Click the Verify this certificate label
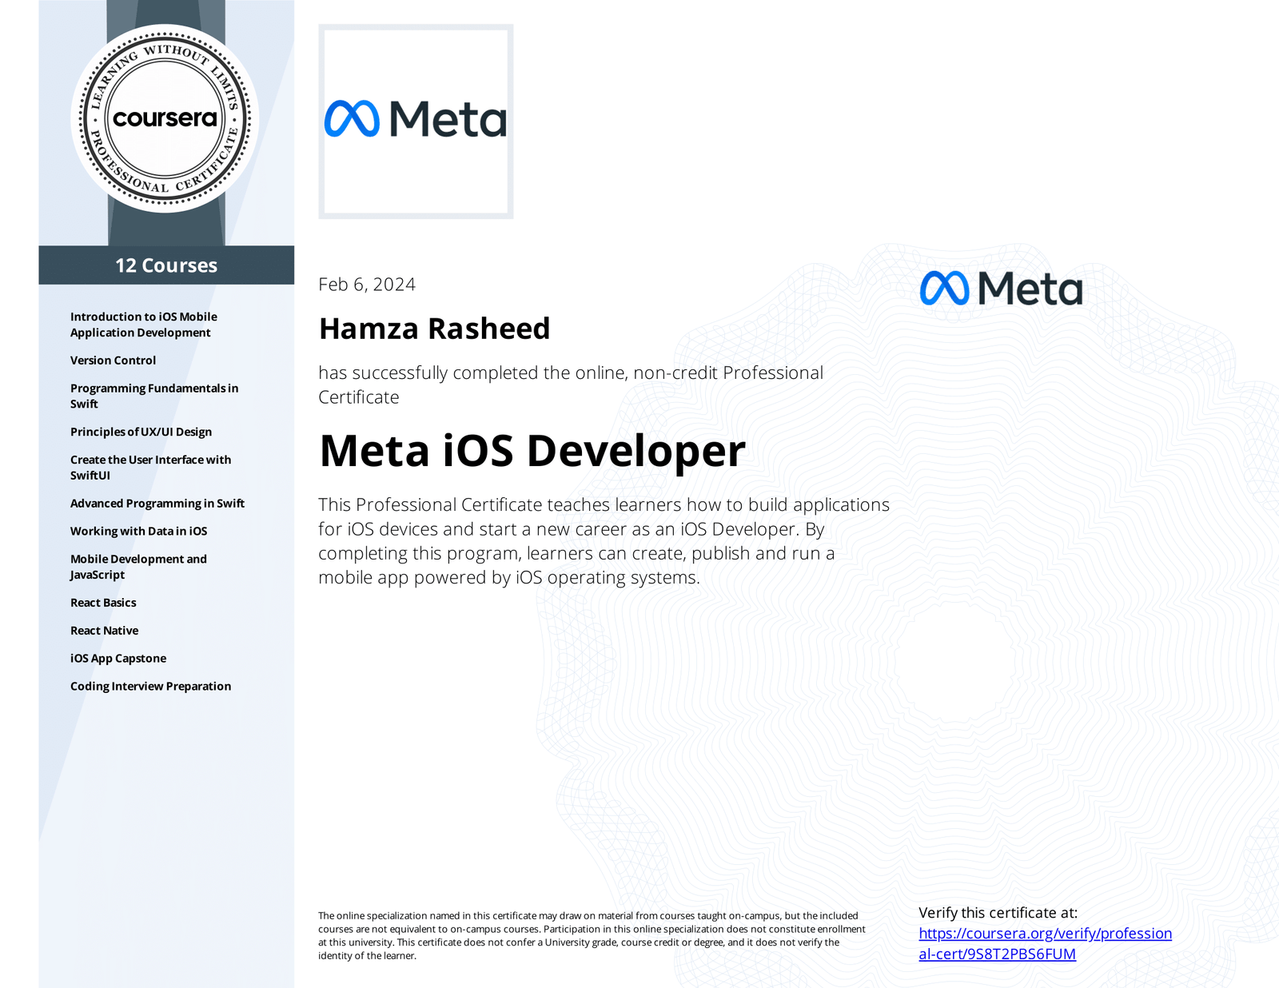 [x=998, y=912]
